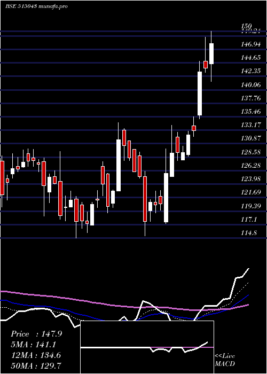
Task: Select the 135.46 price axis label
Action: point(251,111)
